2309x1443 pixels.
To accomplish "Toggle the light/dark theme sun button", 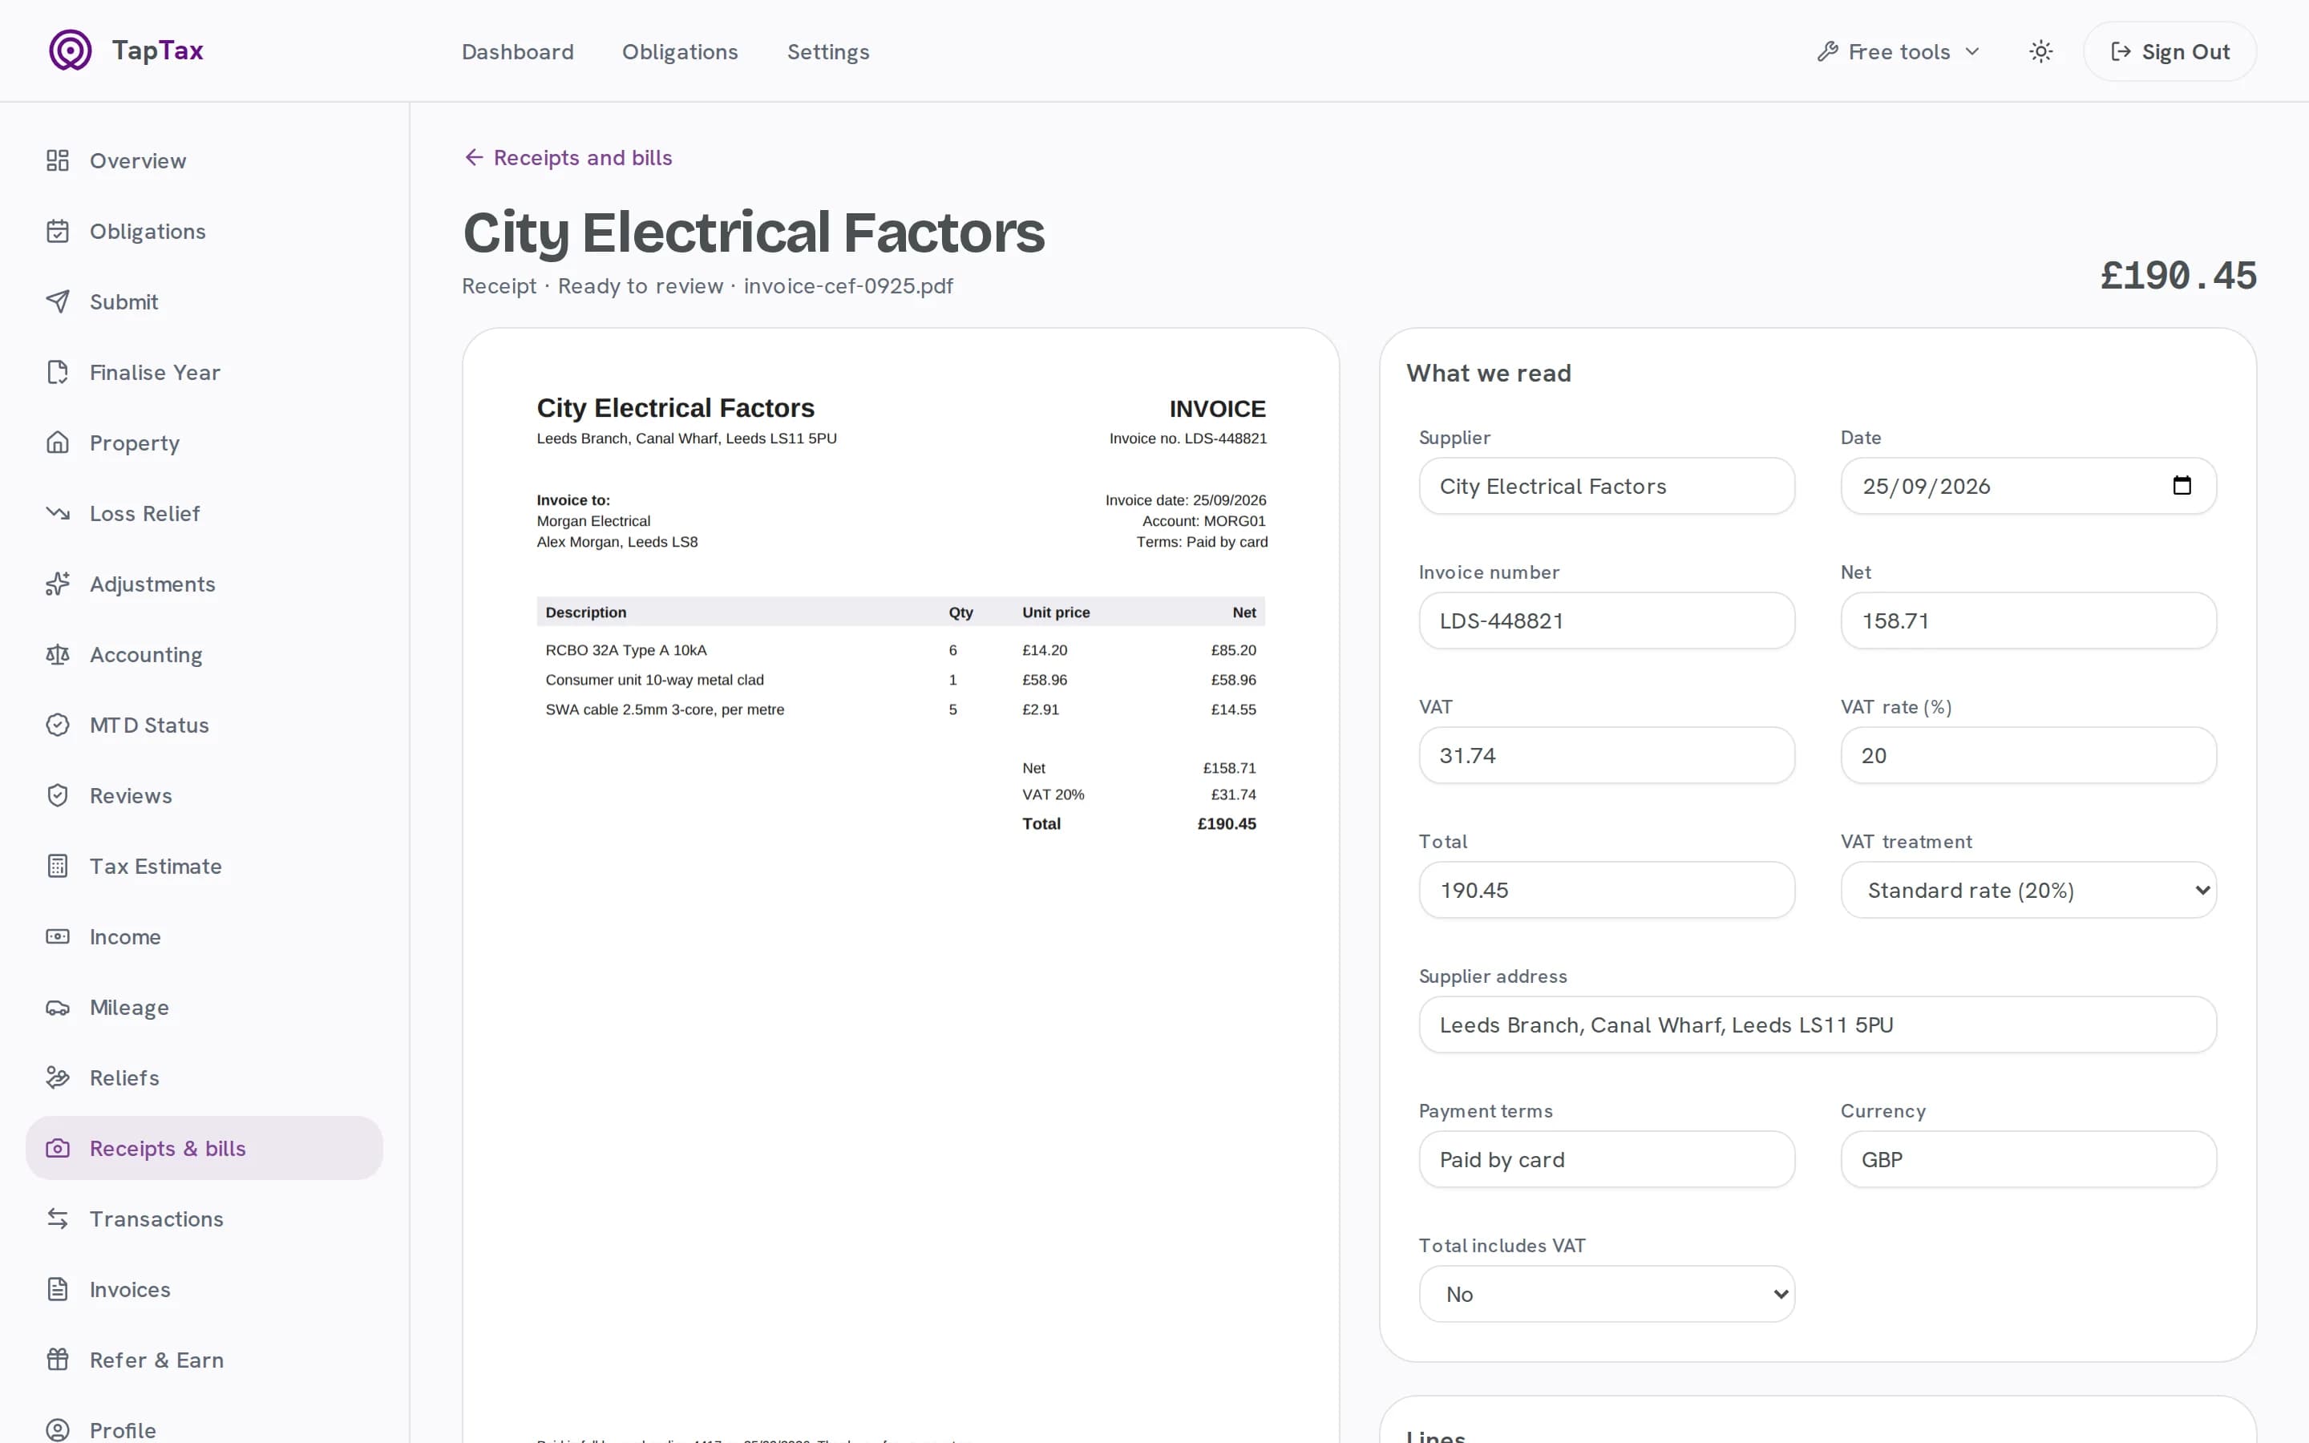I will [x=2041, y=51].
